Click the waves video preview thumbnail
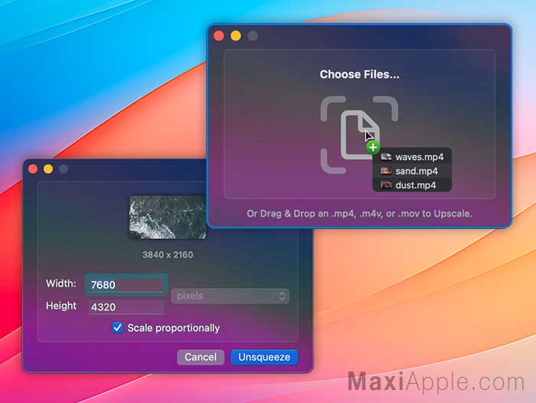The image size is (536, 403). [168, 218]
